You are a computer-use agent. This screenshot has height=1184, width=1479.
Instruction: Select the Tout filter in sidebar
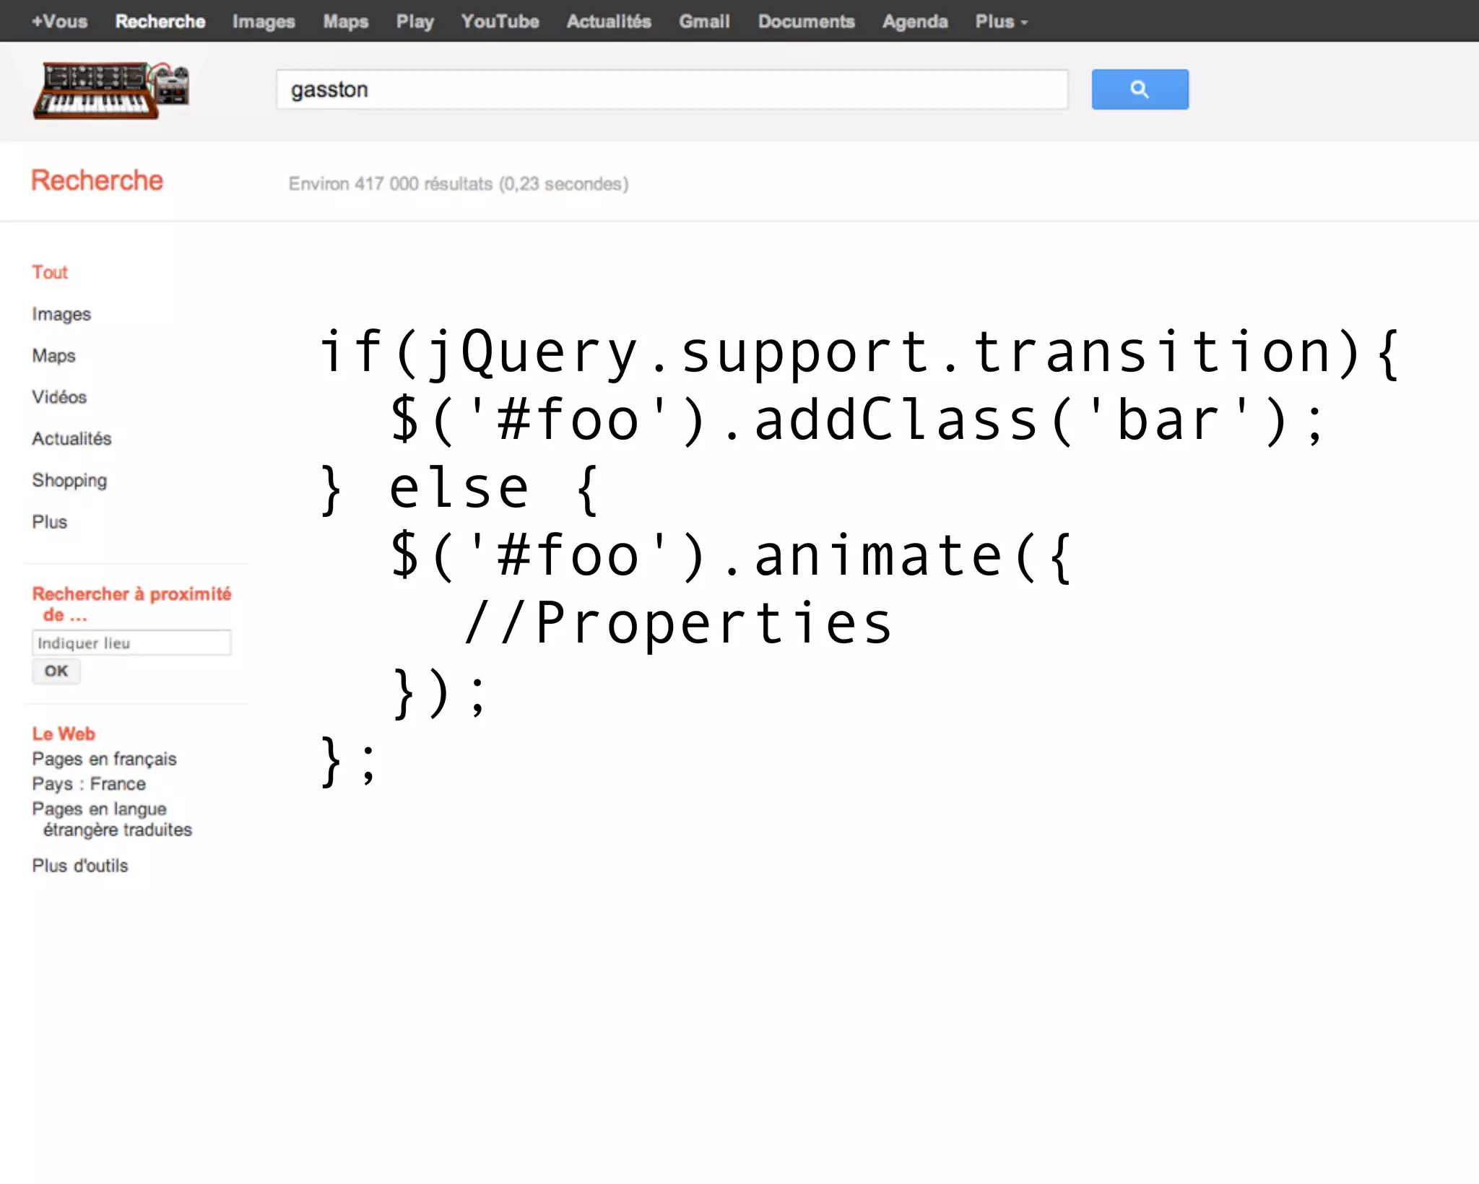click(50, 272)
